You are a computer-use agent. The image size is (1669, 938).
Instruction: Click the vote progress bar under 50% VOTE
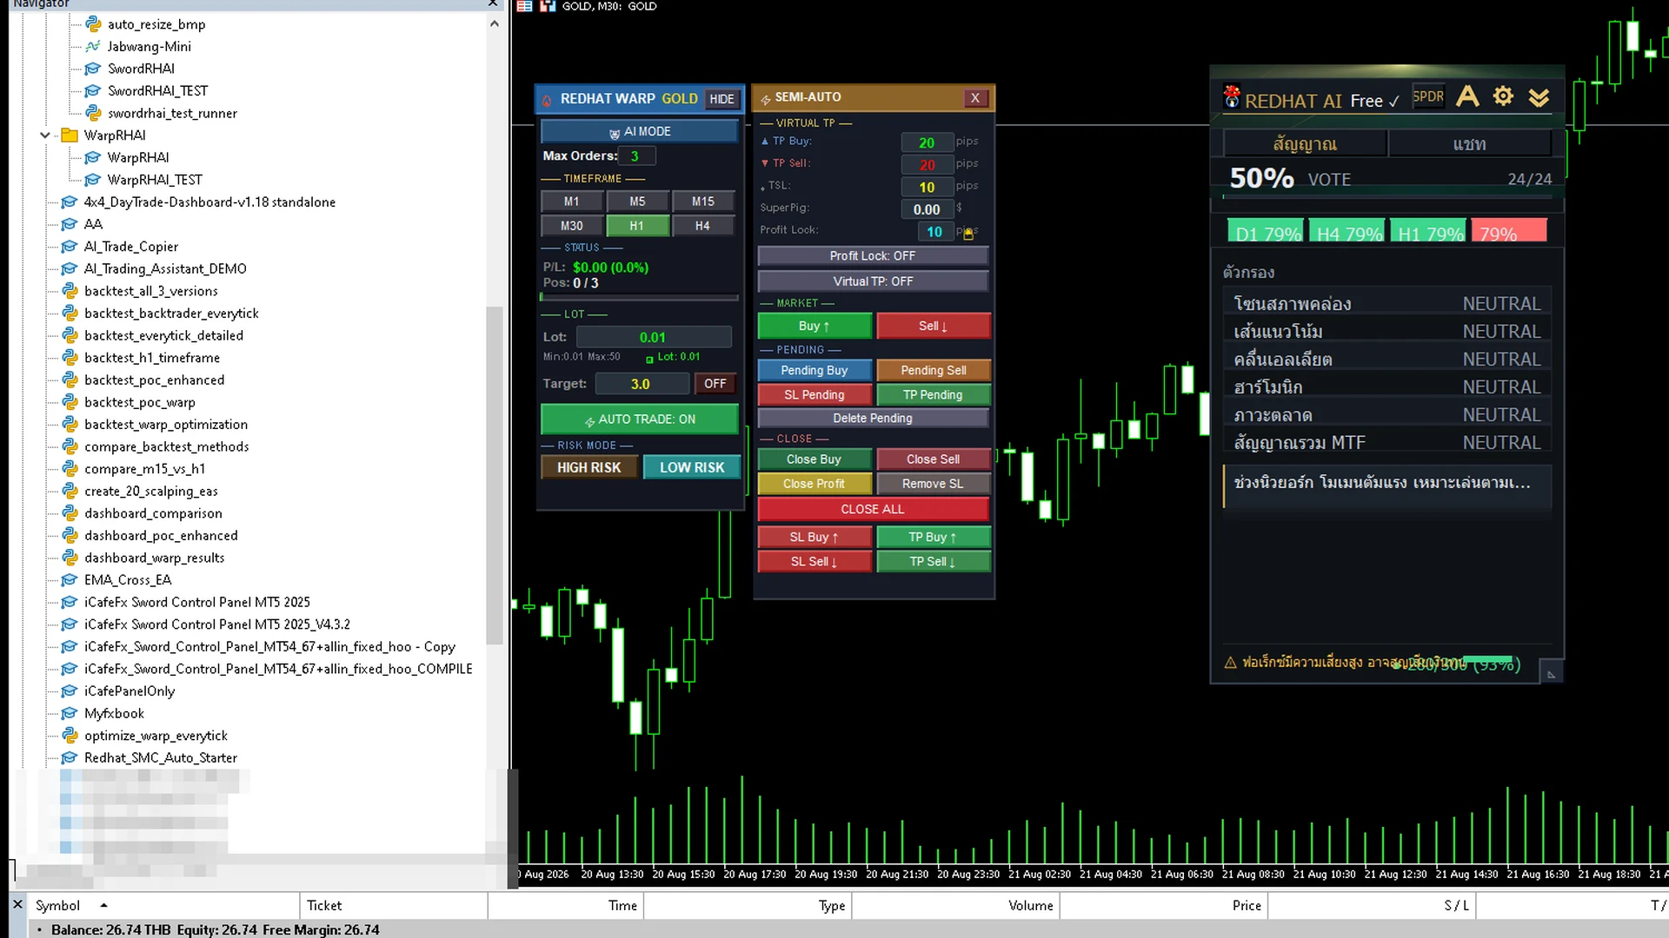coord(1386,197)
